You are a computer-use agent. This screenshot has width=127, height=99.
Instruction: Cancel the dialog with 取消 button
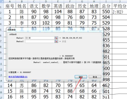pyautogui.click(x=95, y=77)
